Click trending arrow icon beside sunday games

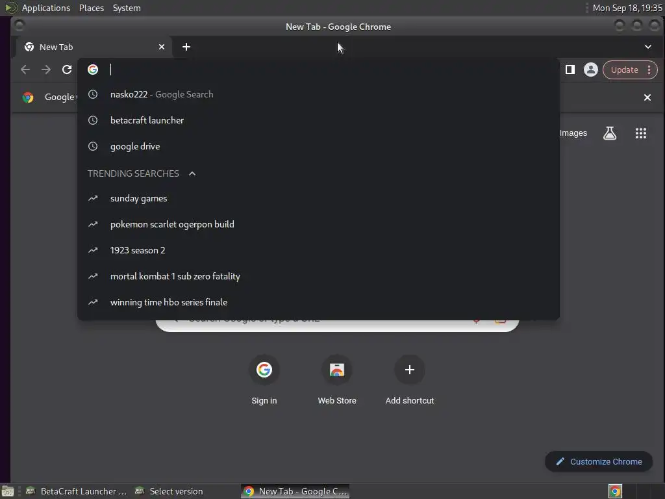[93, 199]
